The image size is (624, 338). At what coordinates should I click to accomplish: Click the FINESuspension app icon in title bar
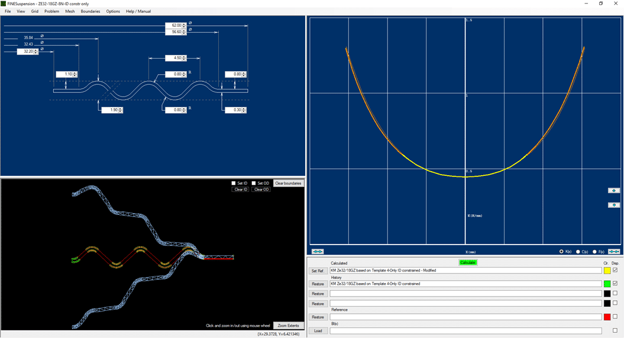[x=4, y=4]
